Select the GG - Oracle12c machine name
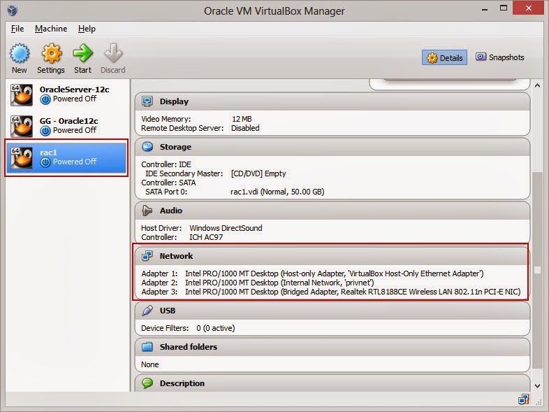The height and width of the screenshot is (412, 549). [68, 121]
